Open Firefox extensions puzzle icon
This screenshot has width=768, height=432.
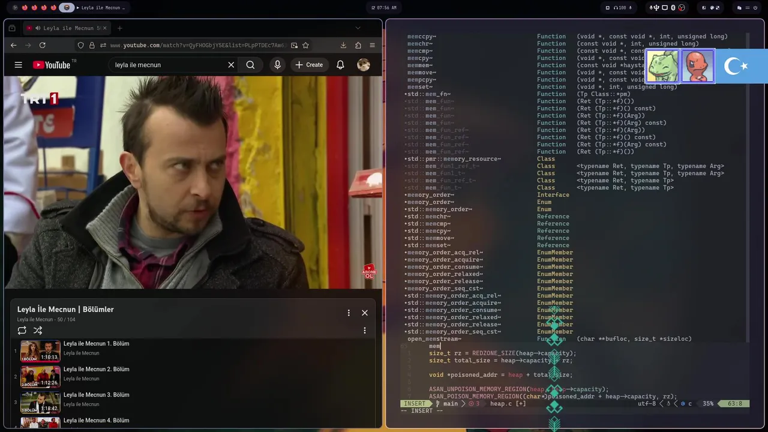[358, 45]
